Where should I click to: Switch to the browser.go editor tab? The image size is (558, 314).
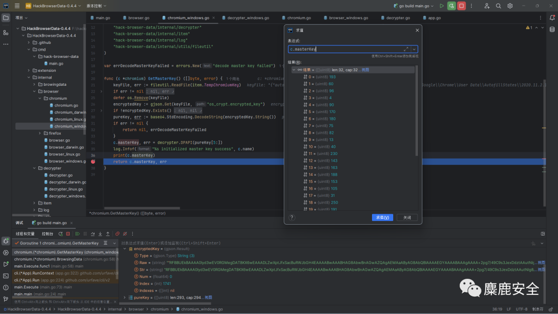(x=136, y=18)
